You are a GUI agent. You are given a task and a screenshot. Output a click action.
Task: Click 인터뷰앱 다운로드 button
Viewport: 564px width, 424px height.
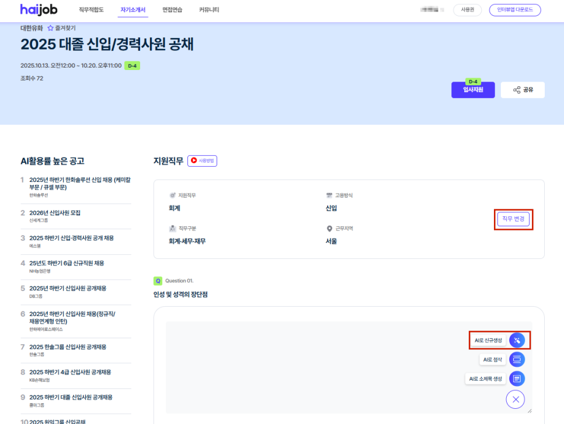coord(515,10)
